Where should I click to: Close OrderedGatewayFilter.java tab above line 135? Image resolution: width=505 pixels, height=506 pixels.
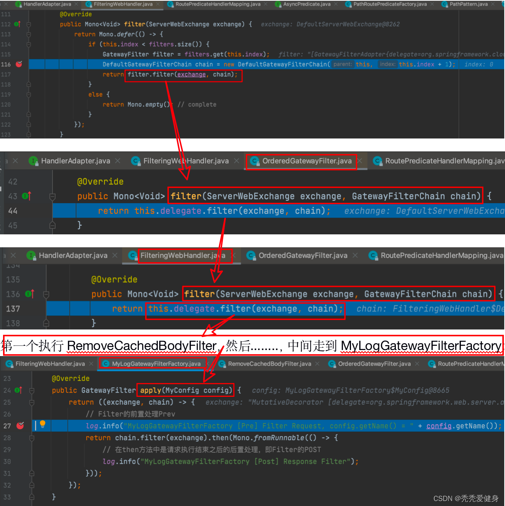pos(355,255)
